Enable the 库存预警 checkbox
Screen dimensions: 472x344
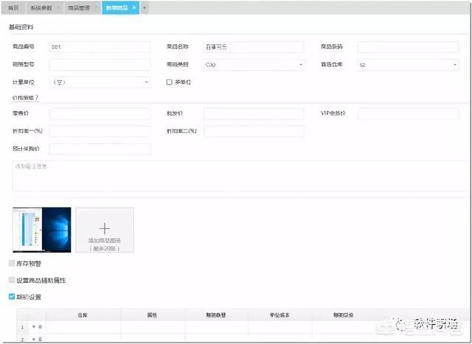11,262
